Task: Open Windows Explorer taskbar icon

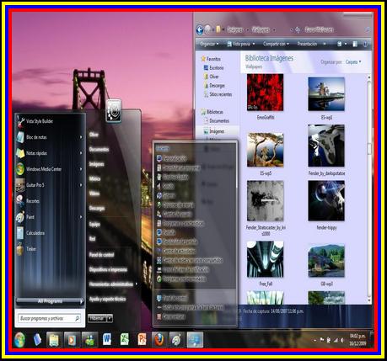Action: click(x=54, y=340)
